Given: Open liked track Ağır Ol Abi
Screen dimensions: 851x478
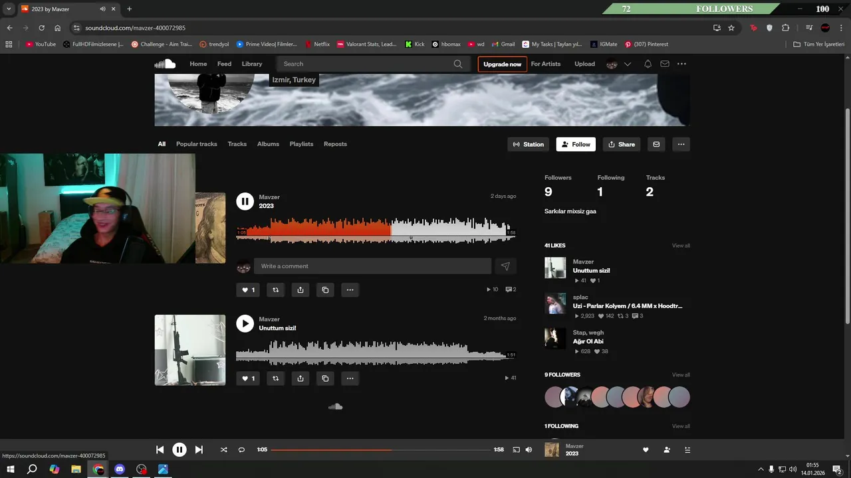Looking at the screenshot, I should click(588, 341).
